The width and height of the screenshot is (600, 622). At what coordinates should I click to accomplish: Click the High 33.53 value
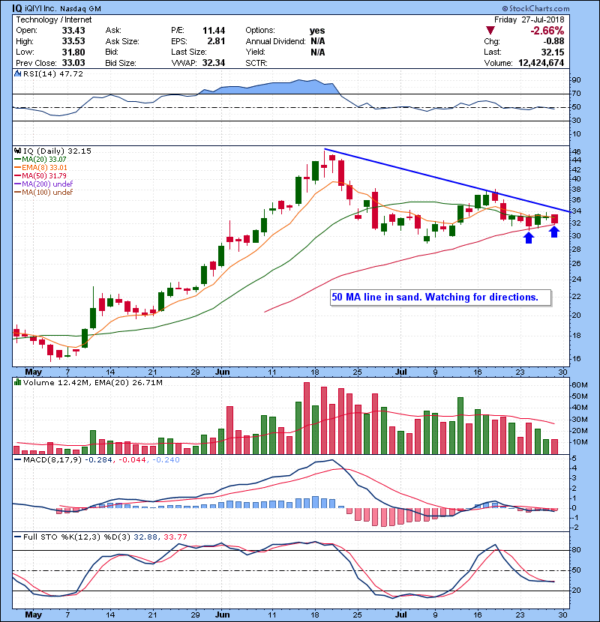(73, 41)
